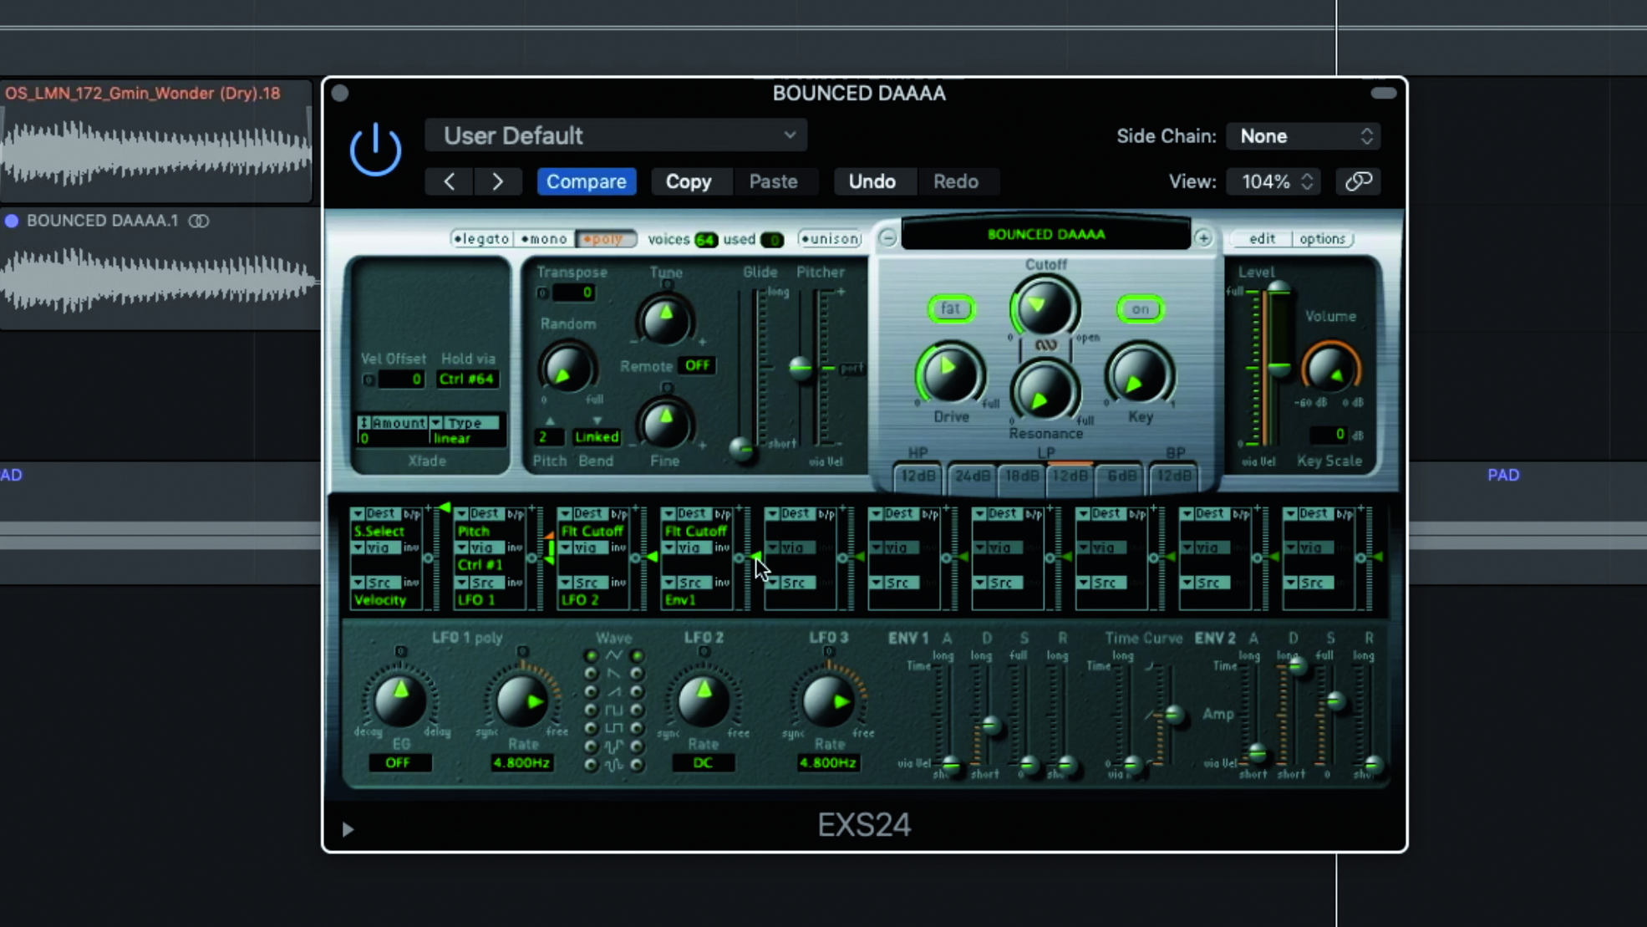Open the Side Chain None dropdown
1647x927 pixels.
(x=1303, y=136)
